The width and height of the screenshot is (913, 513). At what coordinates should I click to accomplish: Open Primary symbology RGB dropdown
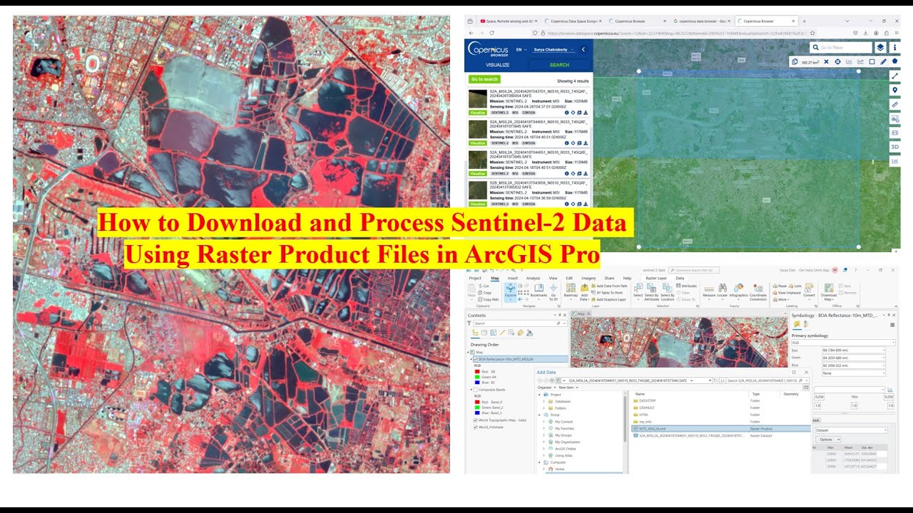tap(843, 343)
